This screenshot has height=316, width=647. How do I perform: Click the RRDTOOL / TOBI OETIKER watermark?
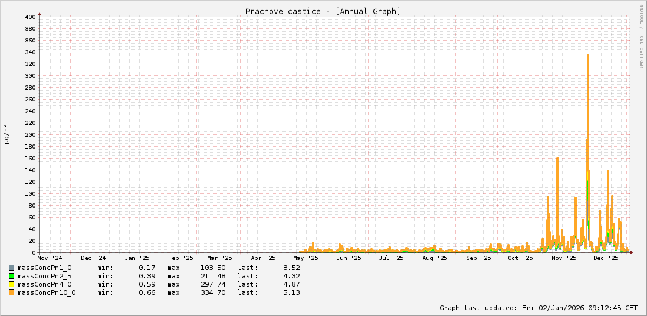point(642,35)
